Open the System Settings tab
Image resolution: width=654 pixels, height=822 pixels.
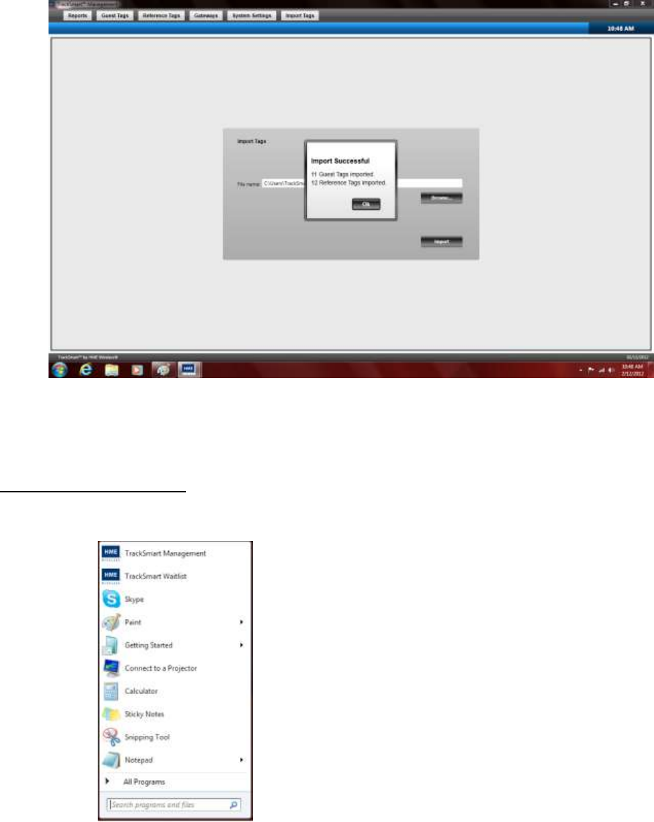[x=252, y=15]
